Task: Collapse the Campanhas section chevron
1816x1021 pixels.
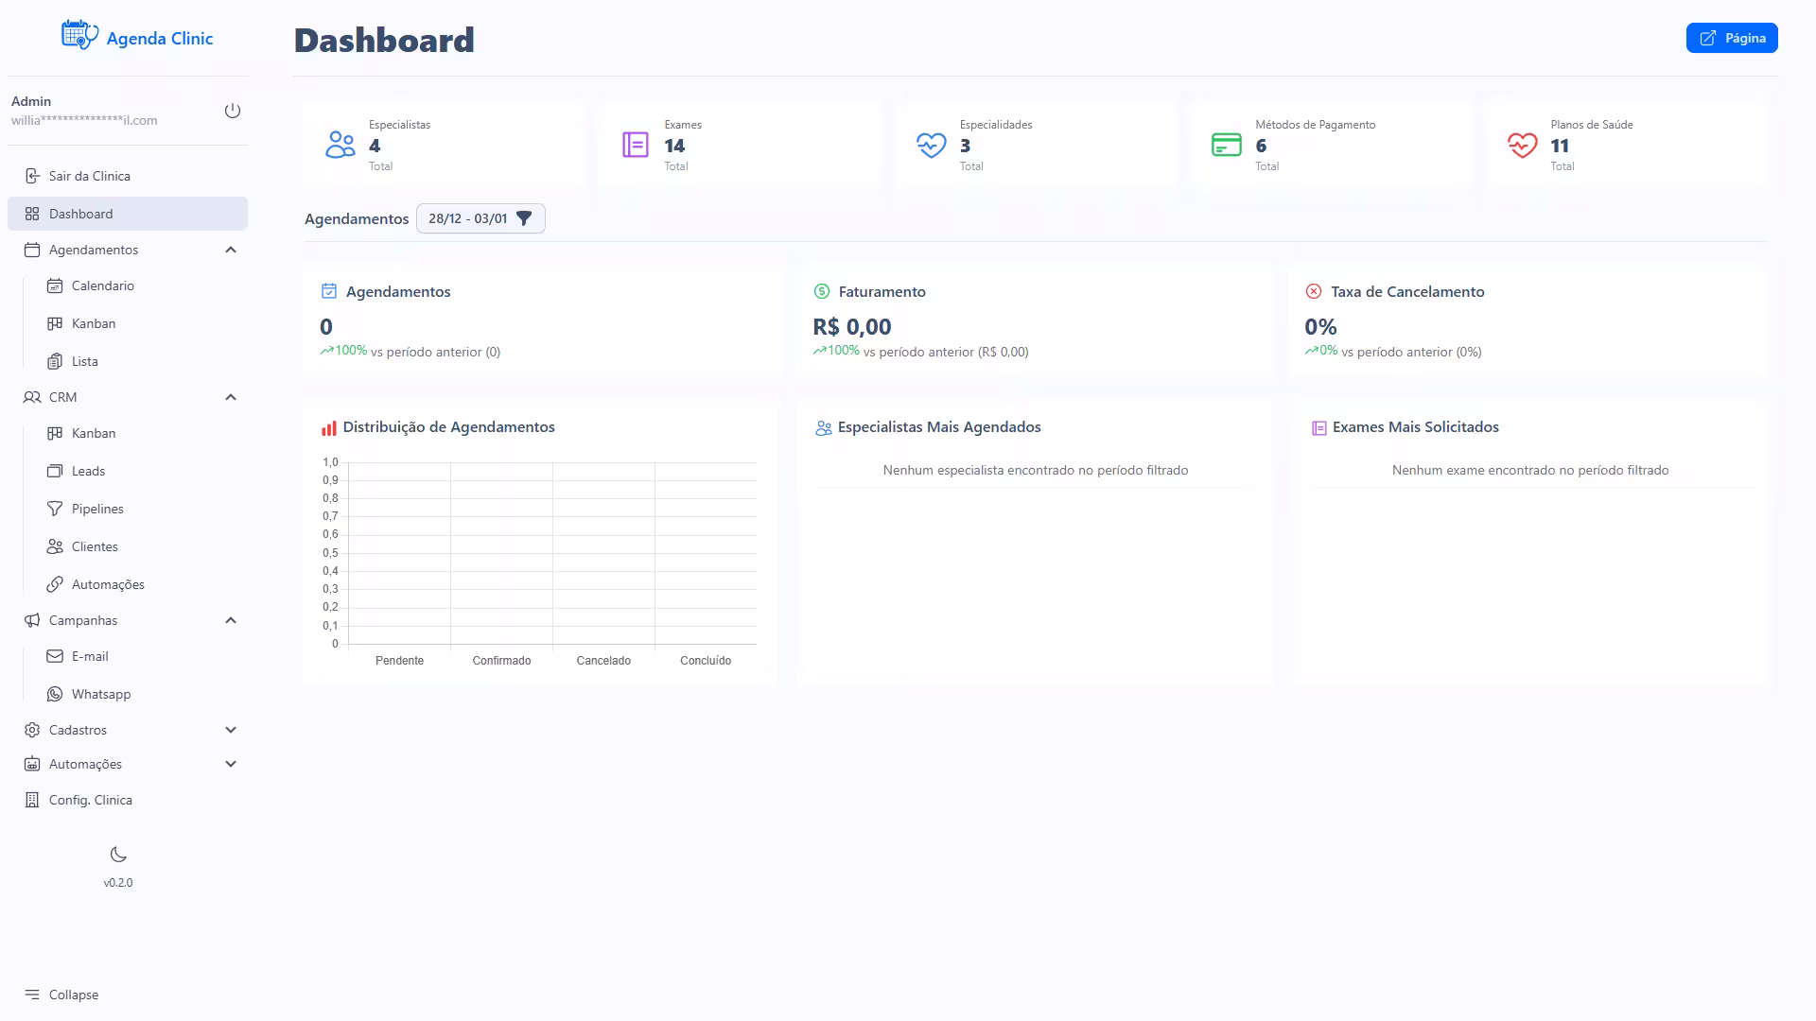Action: [x=231, y=620]
